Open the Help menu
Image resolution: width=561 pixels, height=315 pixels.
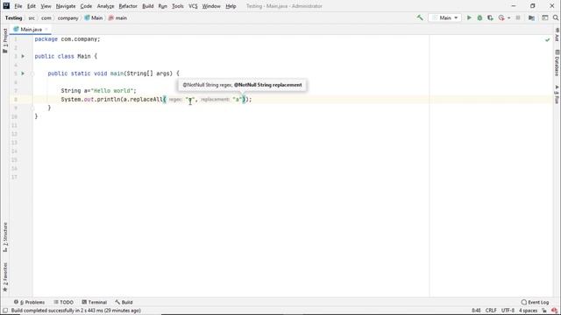[231, 6]
